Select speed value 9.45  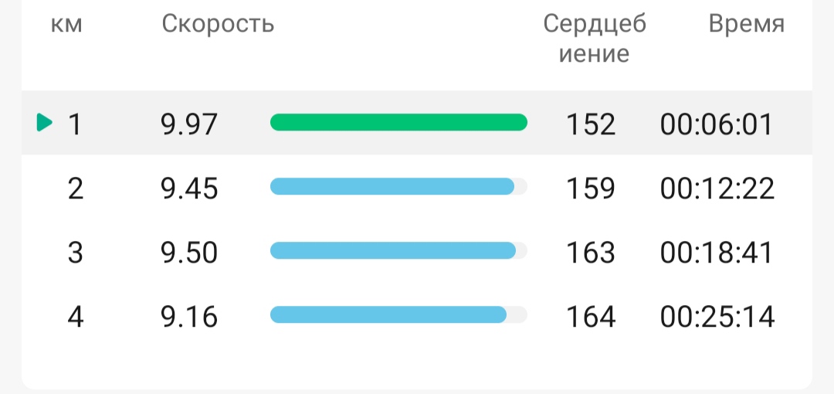click(189, 189)
